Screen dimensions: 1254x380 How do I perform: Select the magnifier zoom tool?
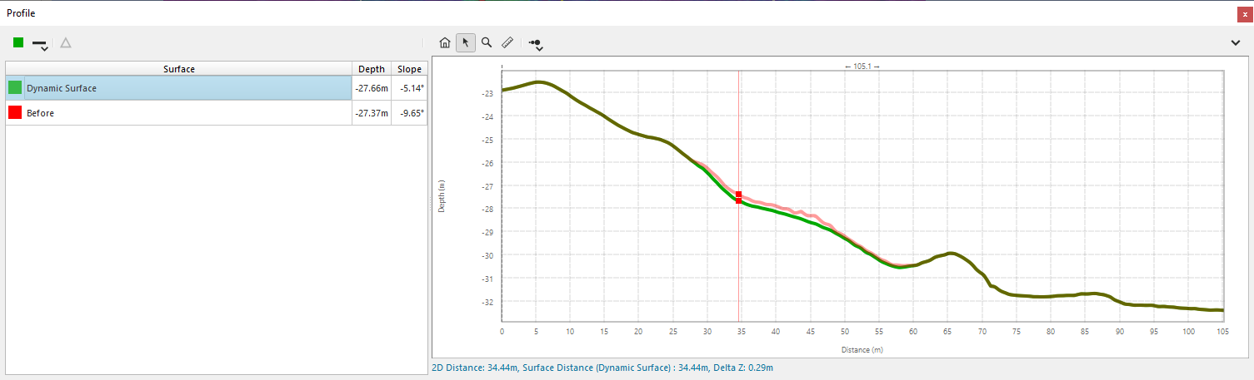click(x=487, y=42)
